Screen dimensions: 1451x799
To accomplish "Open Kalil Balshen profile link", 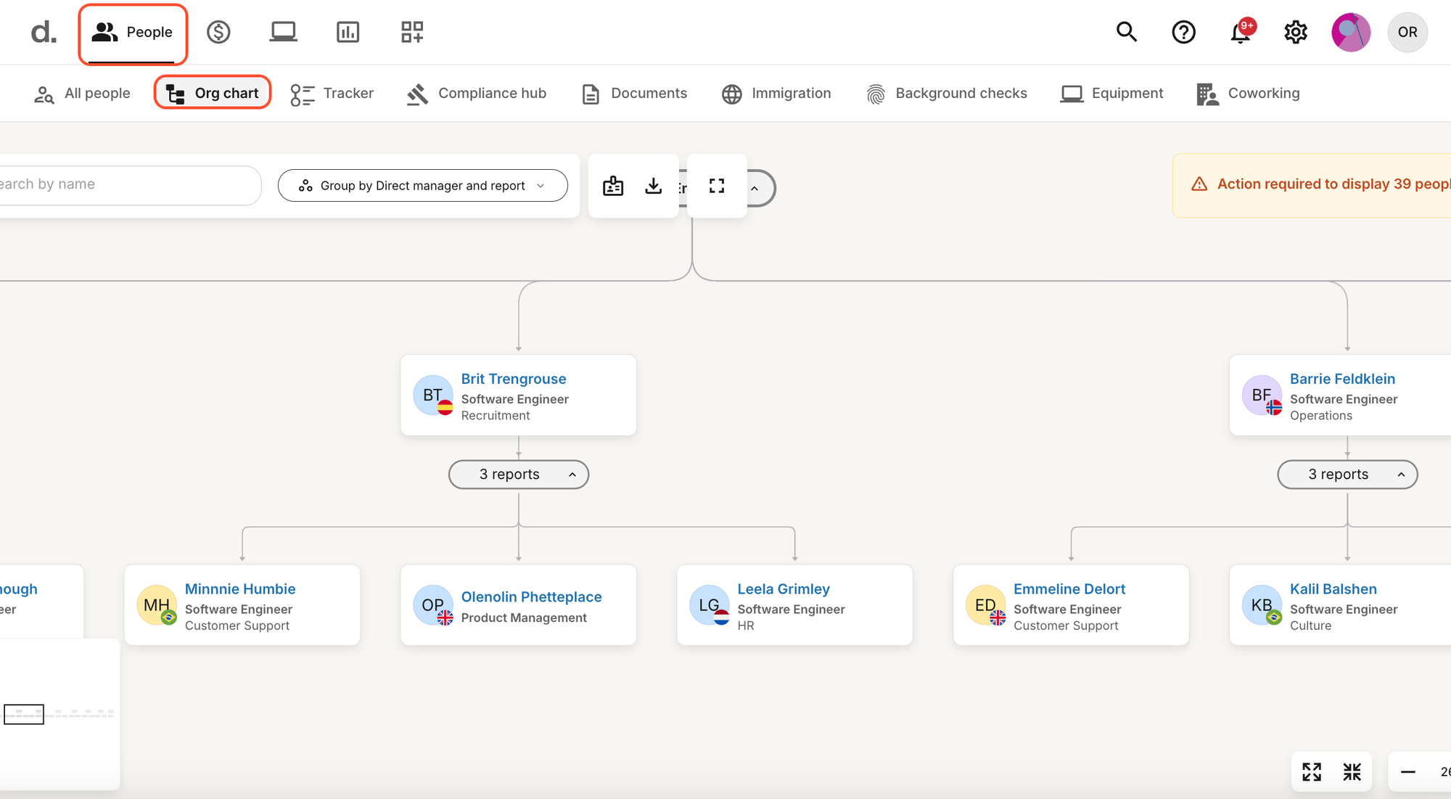I will click(1333, 589).
